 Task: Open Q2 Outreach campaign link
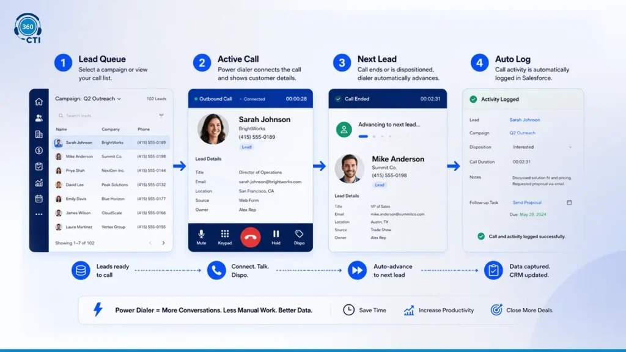[x=522, y=133]
